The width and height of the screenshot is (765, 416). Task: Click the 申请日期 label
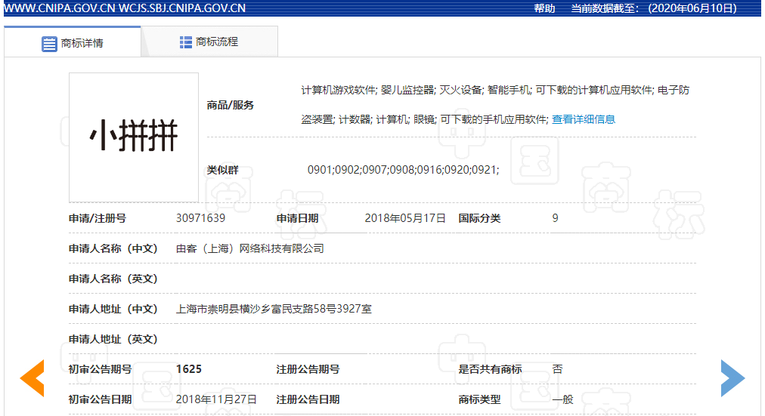pos(297,218)
